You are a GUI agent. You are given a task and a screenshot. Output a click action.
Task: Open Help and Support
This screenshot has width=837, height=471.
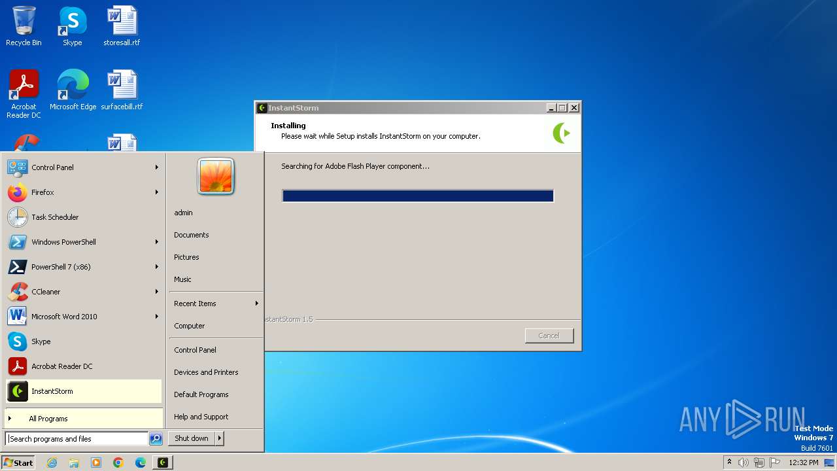pyautogui.click(x=216, y=417)
